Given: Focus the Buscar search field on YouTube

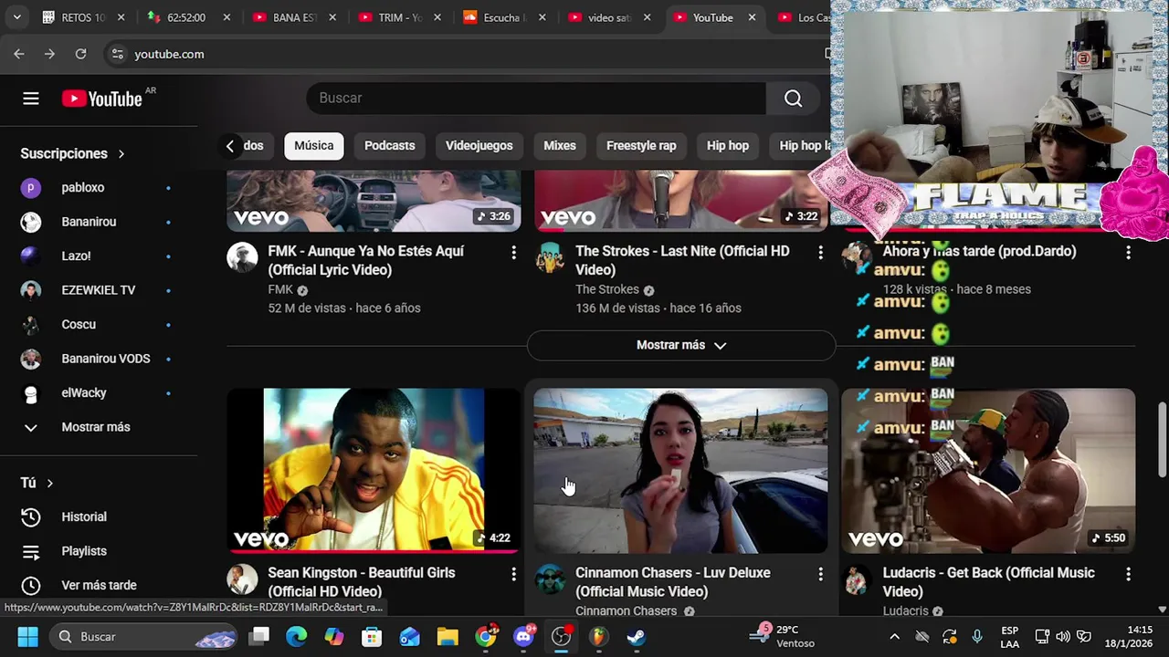Looking at the screenshot, I should click(x=536, y=99).
